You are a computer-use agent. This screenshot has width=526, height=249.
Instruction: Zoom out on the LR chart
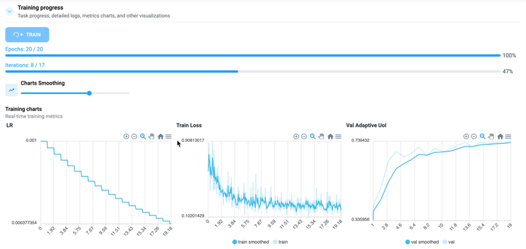pos(134,137)
